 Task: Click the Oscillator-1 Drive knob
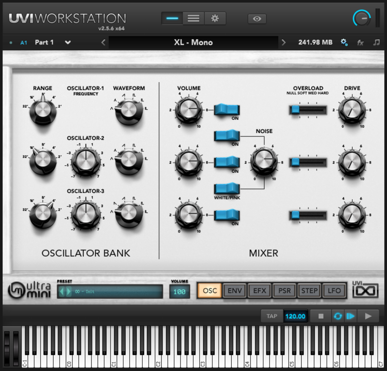pyautogui.click(x=352, y=110)
